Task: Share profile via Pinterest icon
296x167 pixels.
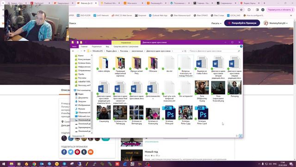Action: click(77, 152)
